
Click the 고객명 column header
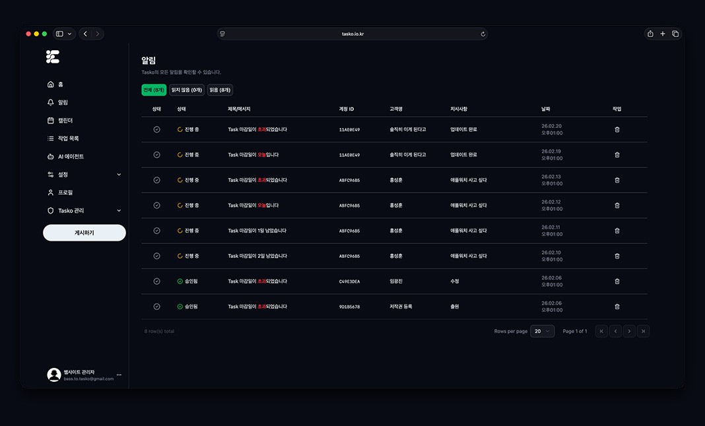click(396, 109)
